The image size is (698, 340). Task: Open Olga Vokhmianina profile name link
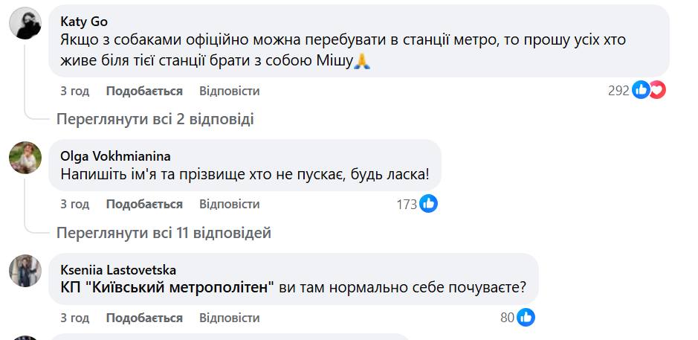[x=114, y=155]
